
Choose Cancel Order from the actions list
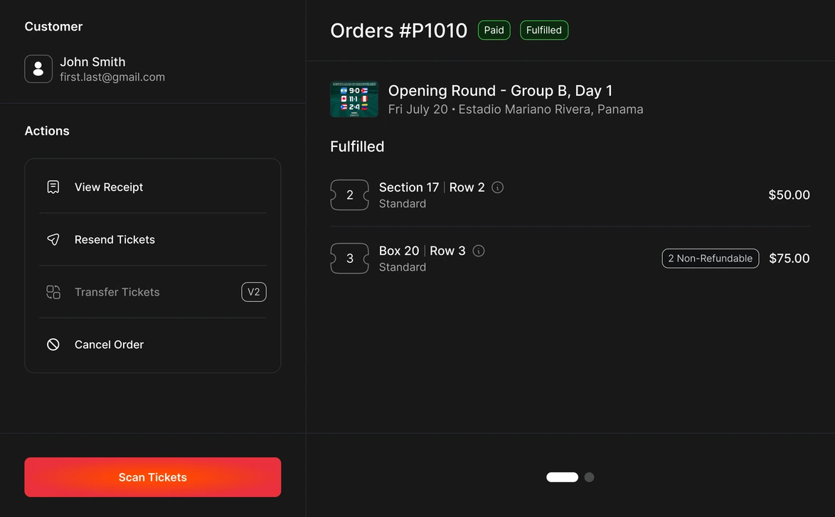[153, 344]
